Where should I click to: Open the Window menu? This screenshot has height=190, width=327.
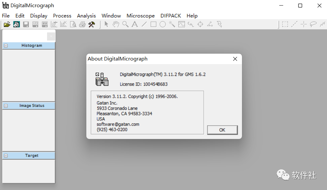coord(111,16)
